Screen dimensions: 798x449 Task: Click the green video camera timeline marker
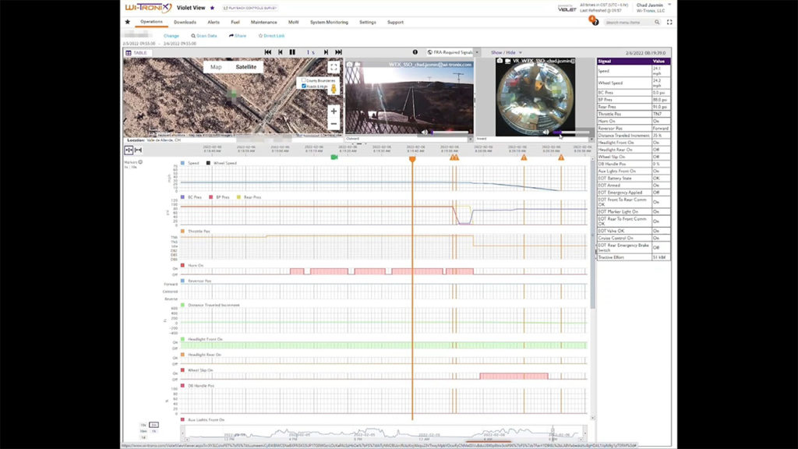(334, 157)
